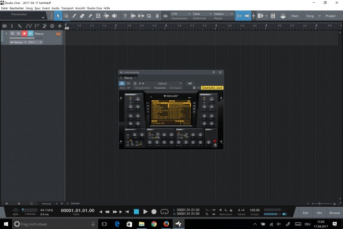Pin the Instrumente window
The width and height of the screenshot is (343, 229).
tap(214, 72)
